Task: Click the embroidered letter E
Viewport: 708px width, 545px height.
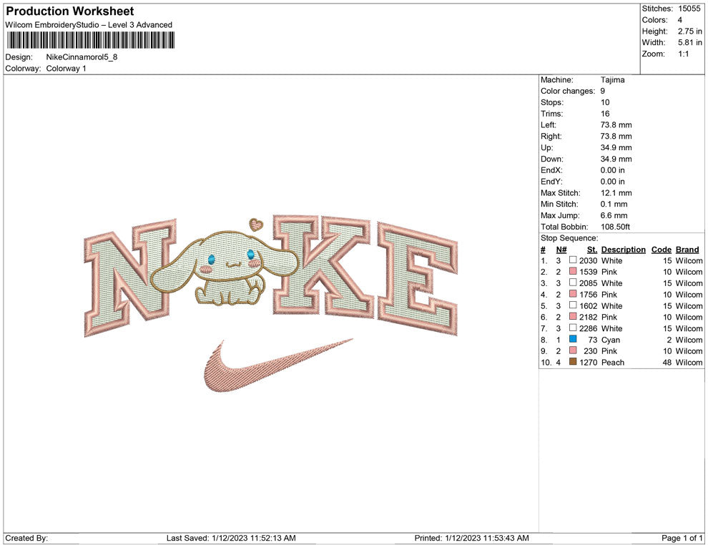Action: pos(417,279)
